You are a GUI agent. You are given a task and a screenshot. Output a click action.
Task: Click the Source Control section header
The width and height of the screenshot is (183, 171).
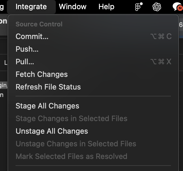tap(39, 24)
